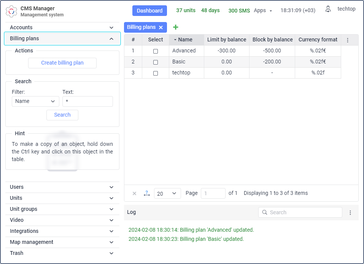Screen dimensions: 364x264
Task: Go to the Dashboard
Action: 149,11
